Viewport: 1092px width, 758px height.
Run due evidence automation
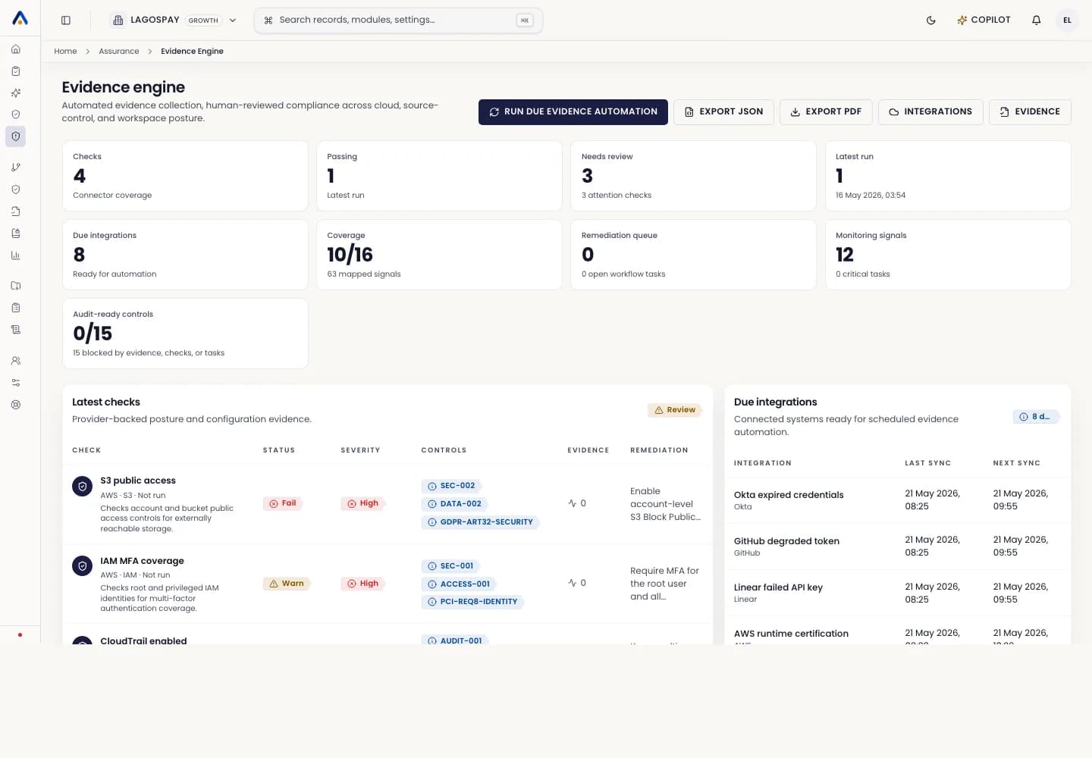tap(573, 112)
